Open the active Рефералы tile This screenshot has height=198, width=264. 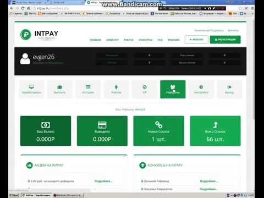[173, 89]
